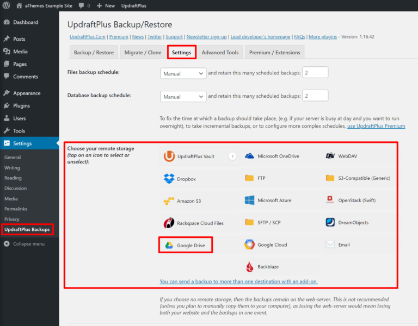Click the Posts pin icon
The width and height of the screenshot is (418, 326).
tap(7, 39)
